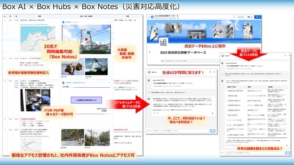Open the URL link in row 5 summary column

coord(34,136)
